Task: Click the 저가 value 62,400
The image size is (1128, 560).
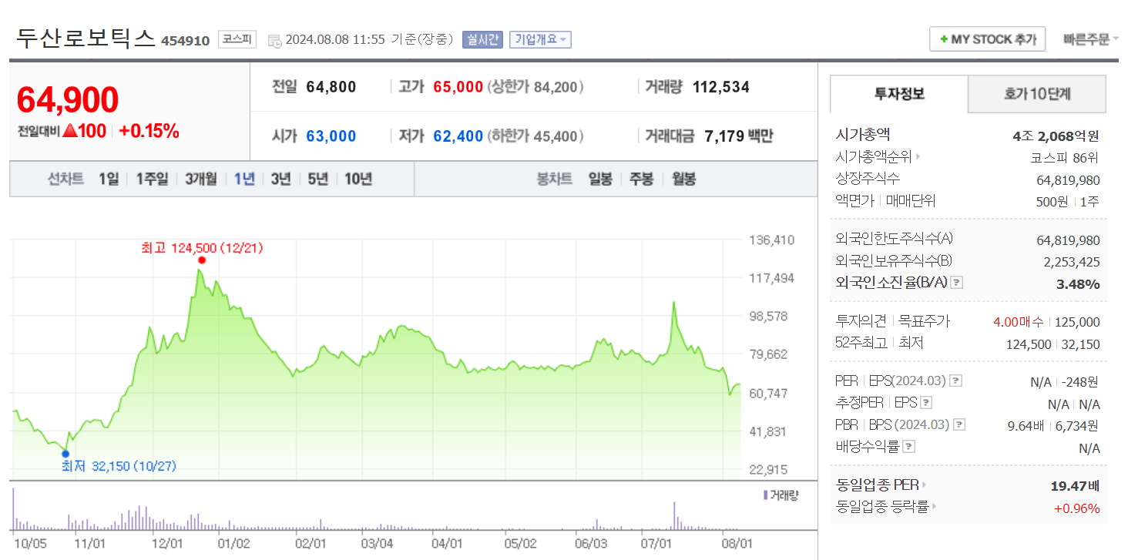Action: [x=458, y=136]
